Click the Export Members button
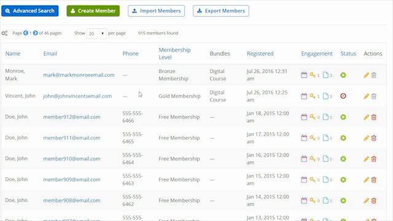393x221 pixels. 221,11
